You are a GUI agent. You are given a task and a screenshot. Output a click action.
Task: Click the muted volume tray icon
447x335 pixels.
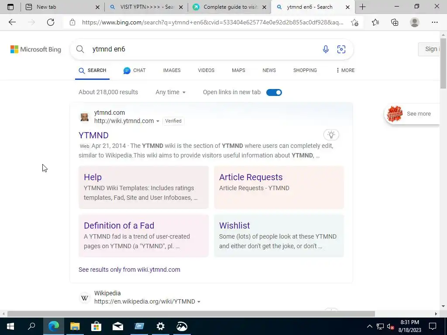[x=391, y=326]
